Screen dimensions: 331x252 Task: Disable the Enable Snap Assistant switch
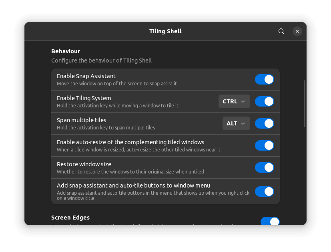click(264, 79)
